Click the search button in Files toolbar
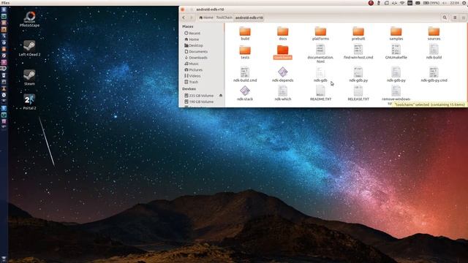The width and height of the screenshot is (468, 263). click(x=445, y=18)
